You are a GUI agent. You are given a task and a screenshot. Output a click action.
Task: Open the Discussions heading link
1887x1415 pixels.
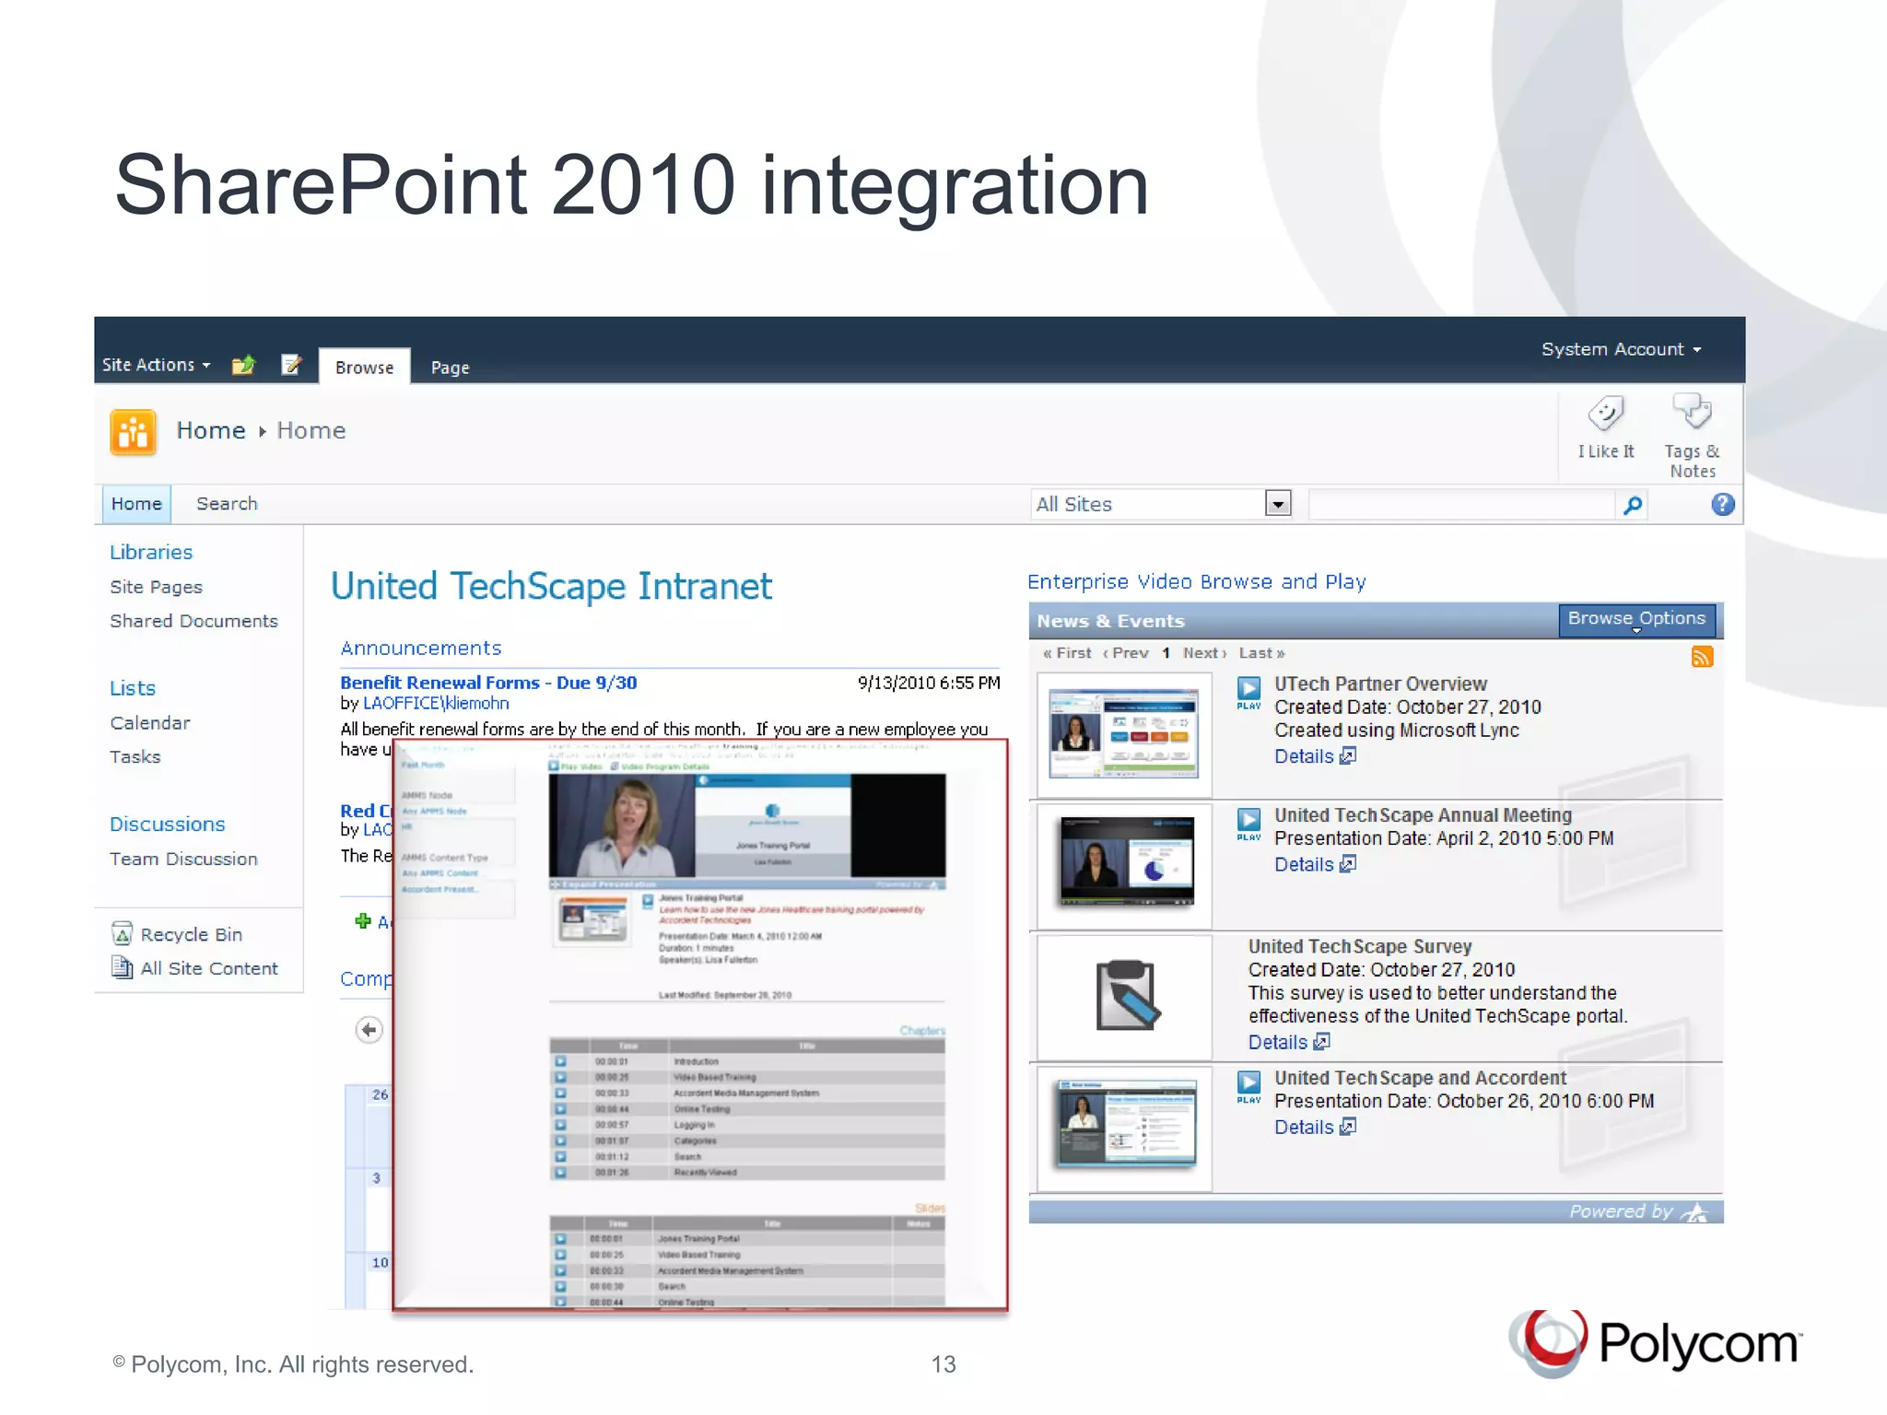click(167, 824)
